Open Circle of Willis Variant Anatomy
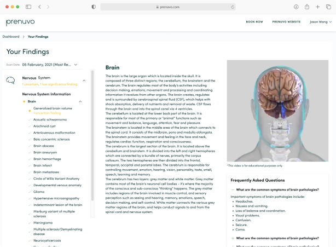 [56, 179]
